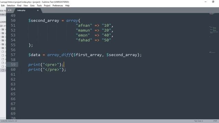This screenshot has width=219, height=123.
Task: Go to previous tab with the left arrow
Action: (x=9, y=10)
